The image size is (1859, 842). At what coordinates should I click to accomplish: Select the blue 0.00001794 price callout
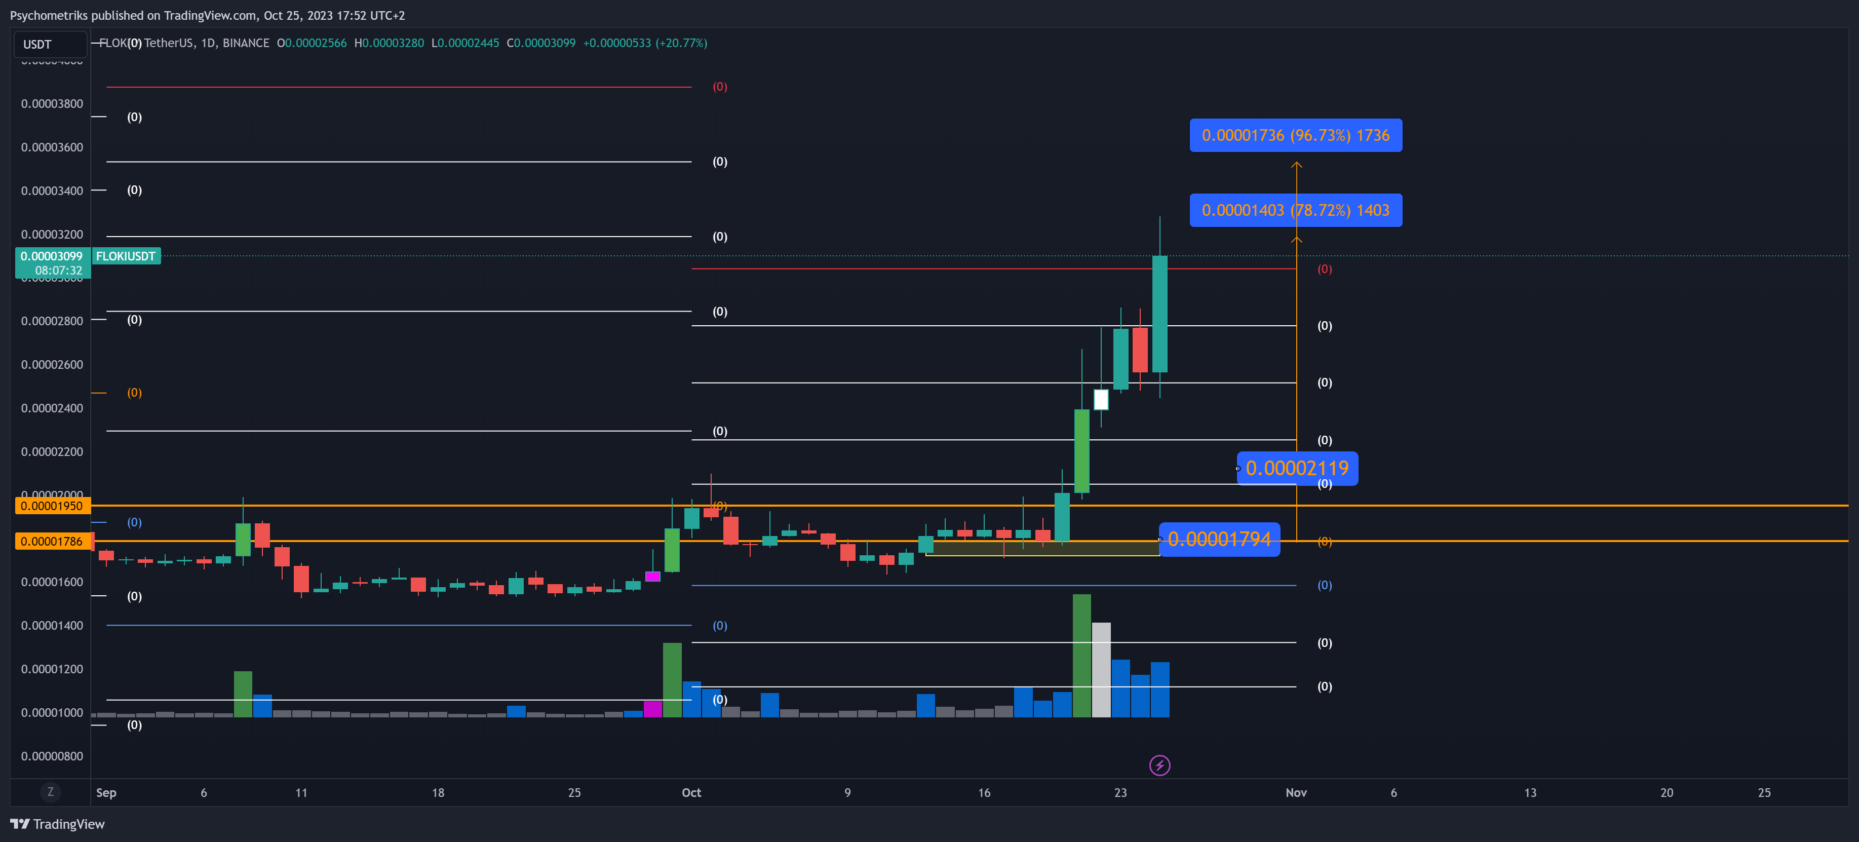1219,539
